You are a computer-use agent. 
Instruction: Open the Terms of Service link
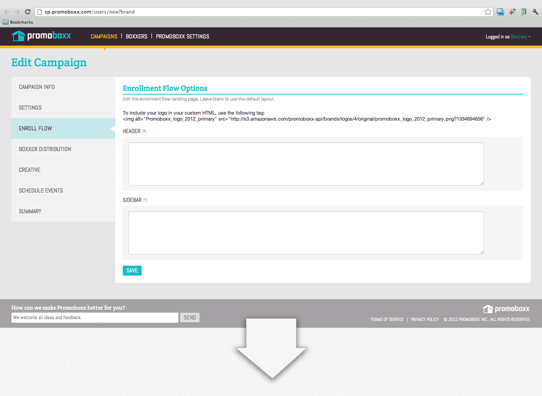(387, 320)
